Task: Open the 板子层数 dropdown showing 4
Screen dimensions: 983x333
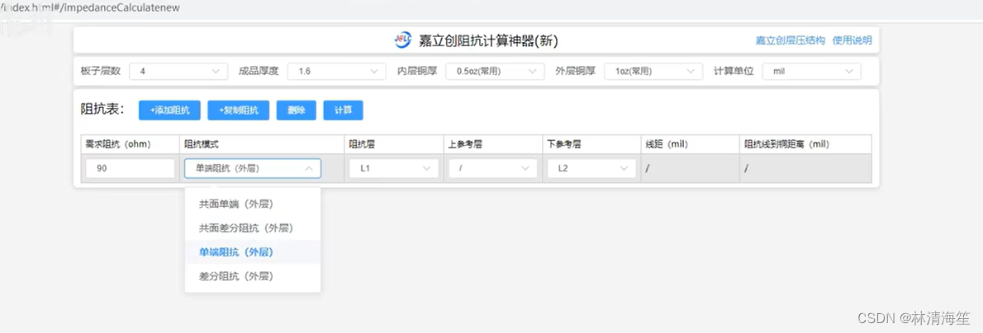Action: (x=178, y=72)
